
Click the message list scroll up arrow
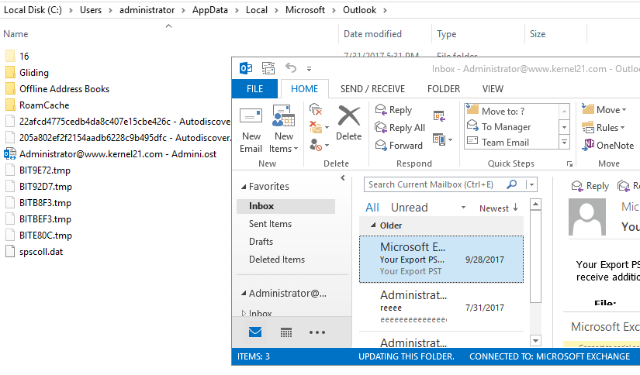[535, 205]
